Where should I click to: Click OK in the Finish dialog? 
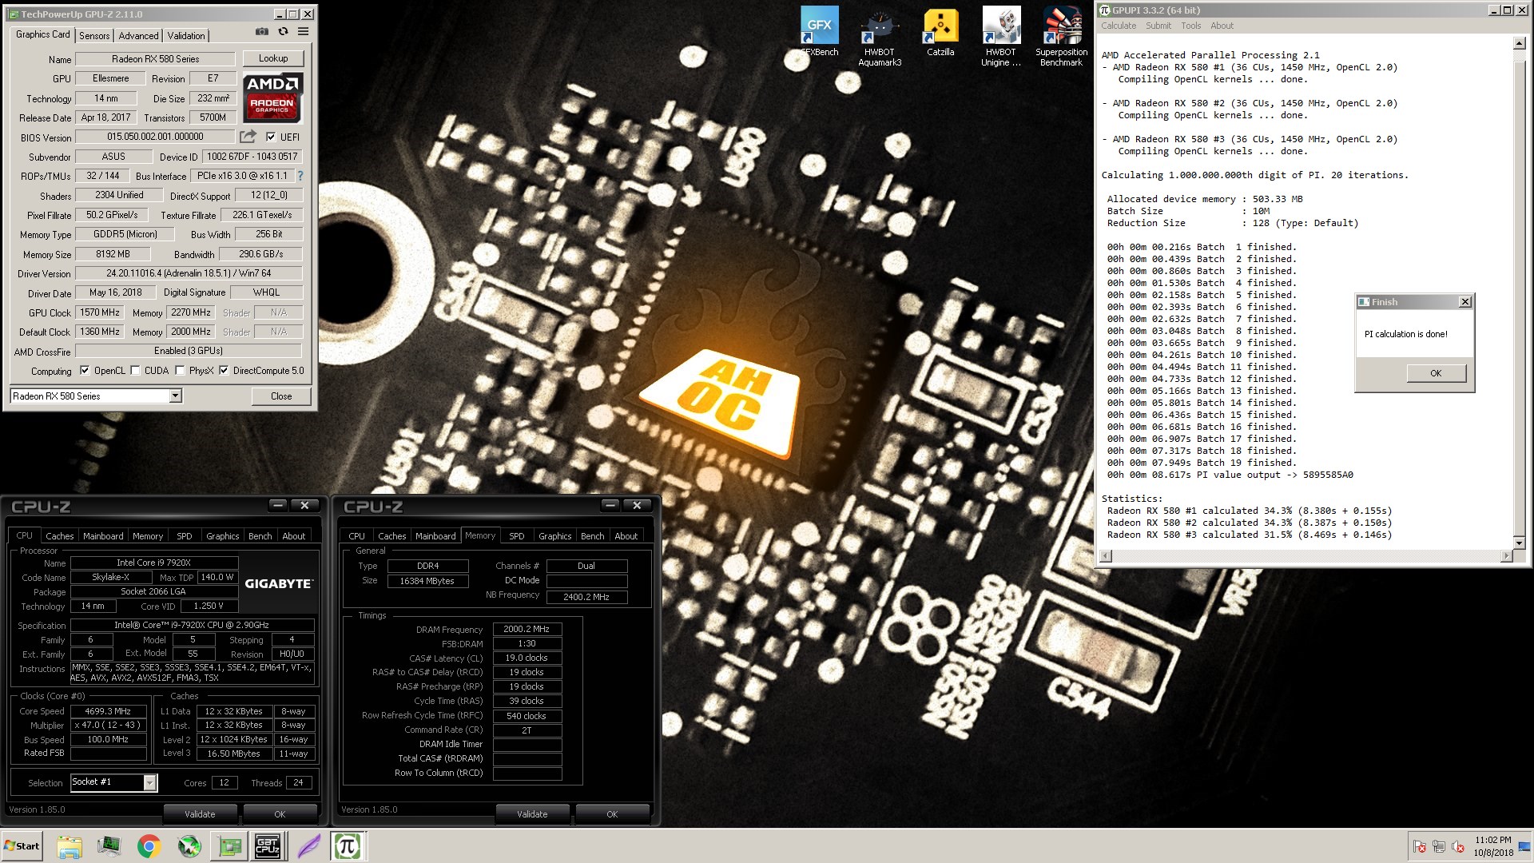(1436, 373)
